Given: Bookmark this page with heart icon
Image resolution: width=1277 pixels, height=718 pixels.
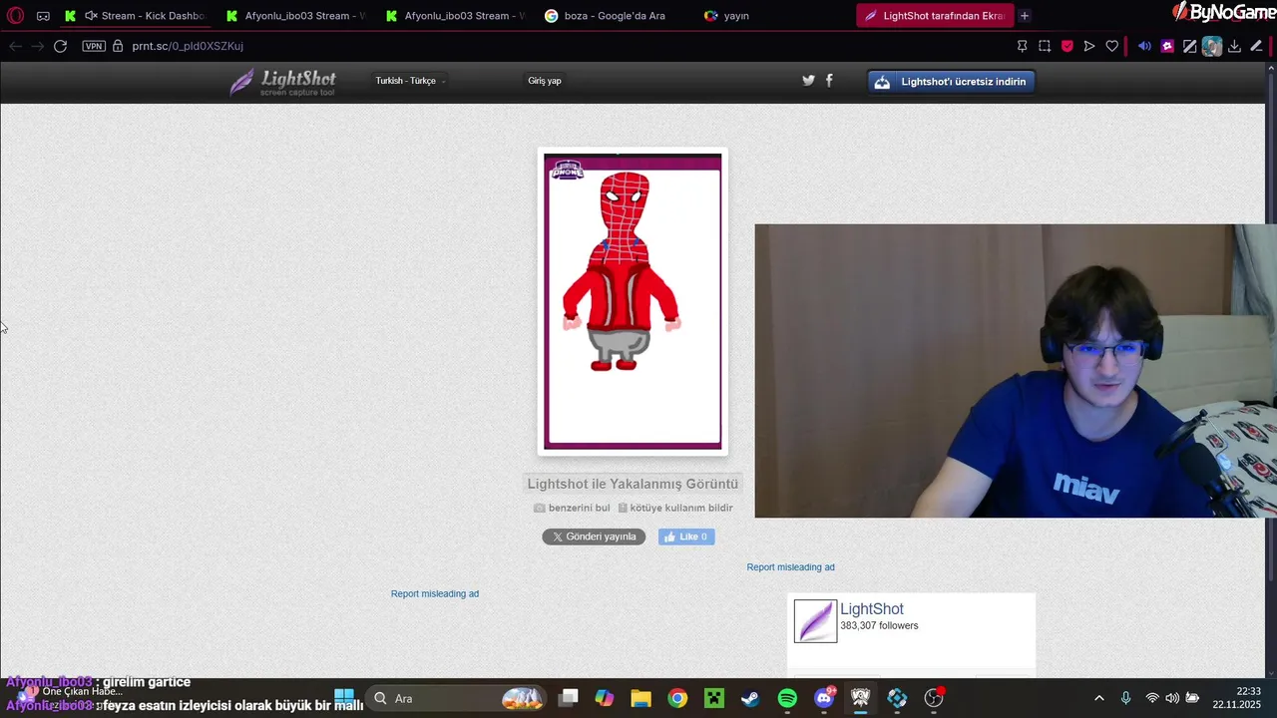Looking at the screenshot, I should pos(1111,46).
